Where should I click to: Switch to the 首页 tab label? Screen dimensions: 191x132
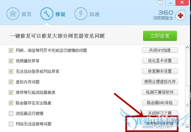pyautogui.click(x=26, y=14)
